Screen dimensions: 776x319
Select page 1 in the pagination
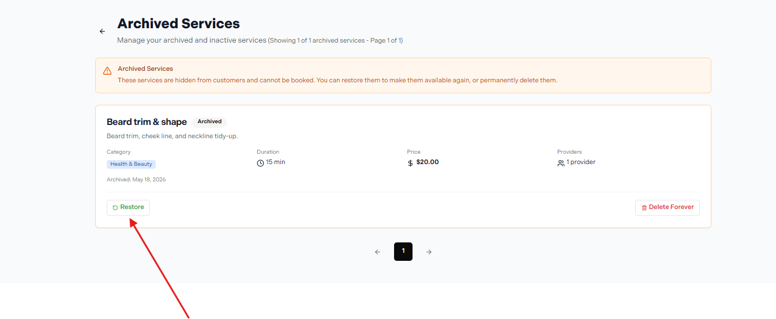click(403, 252)
